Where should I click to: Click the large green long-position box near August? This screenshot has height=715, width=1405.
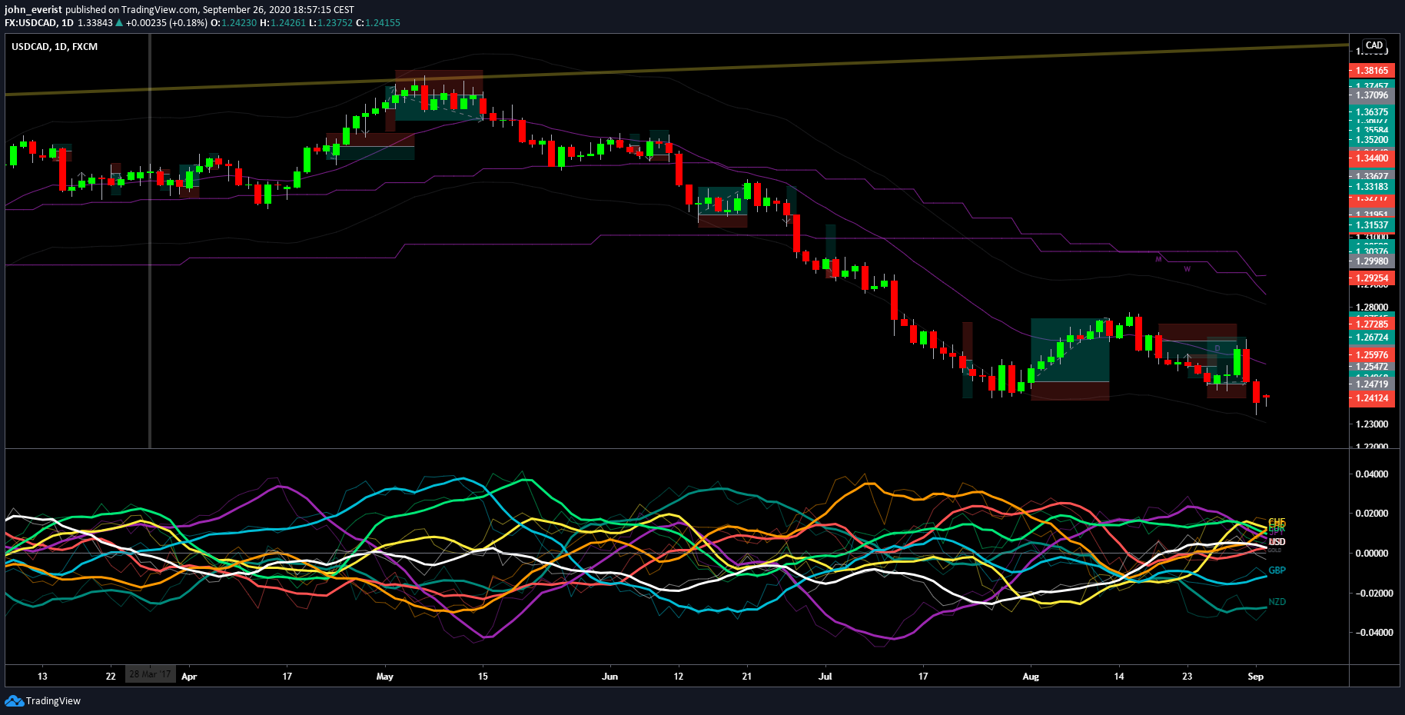point(1070,350)
